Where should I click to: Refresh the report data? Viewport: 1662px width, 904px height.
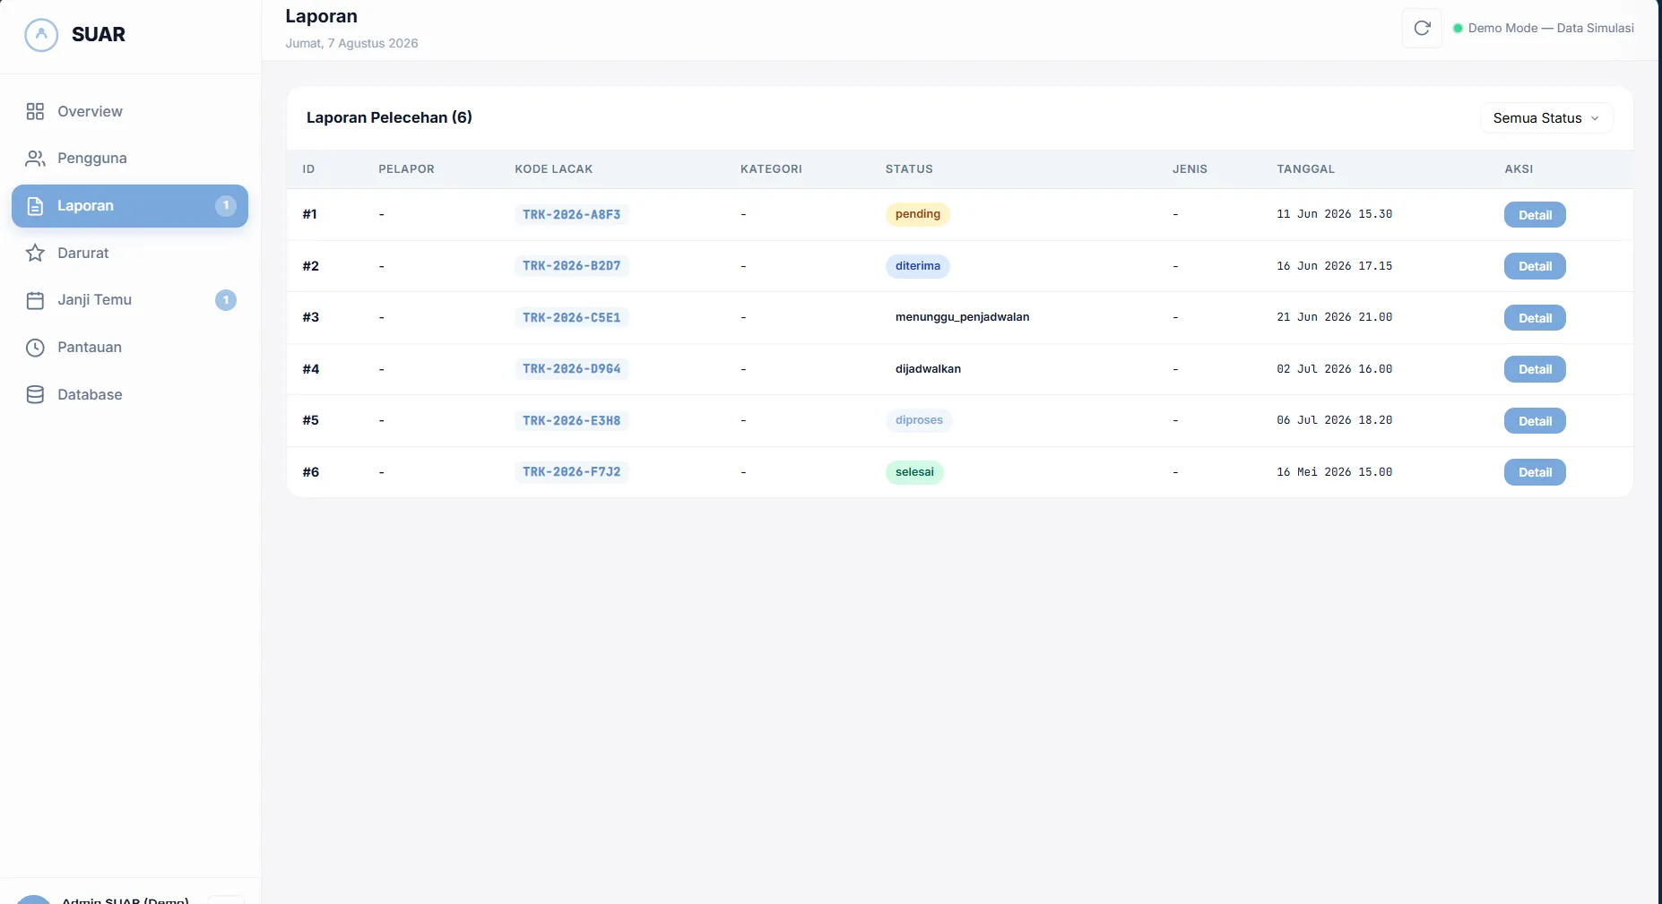pos(1422,28)
